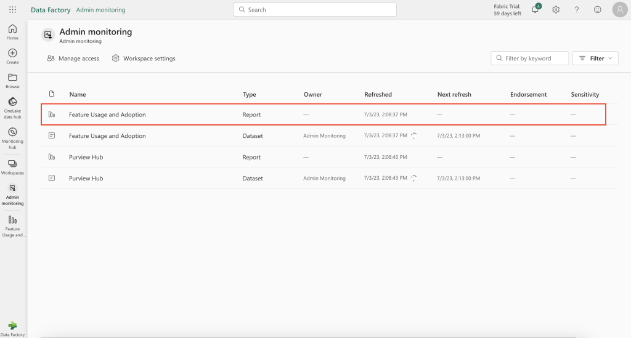This screenshot has height=338, width=631.
Task: Open the app launcher grid icon
Action: click(12, 10)
